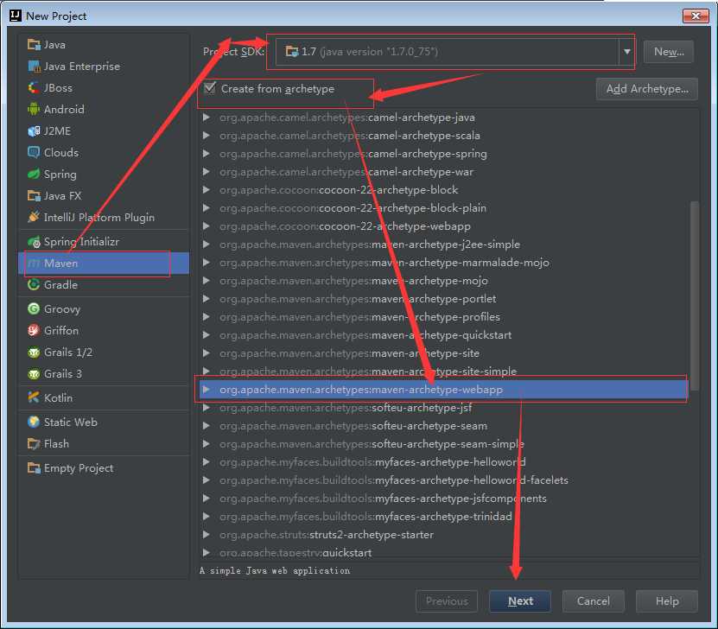Viewport: 718px width, 629px height.
Task: Expand the camel-archetype-spring node
Action: tap(206, 153)
